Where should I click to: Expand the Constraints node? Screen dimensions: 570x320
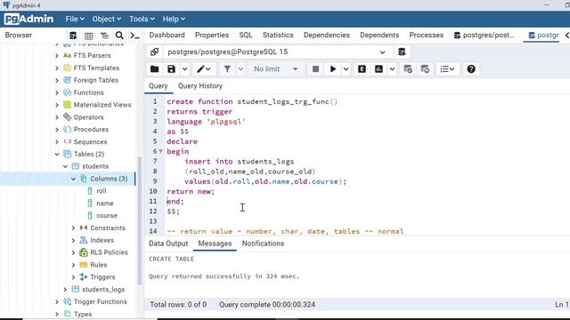(x=73, y=228)
